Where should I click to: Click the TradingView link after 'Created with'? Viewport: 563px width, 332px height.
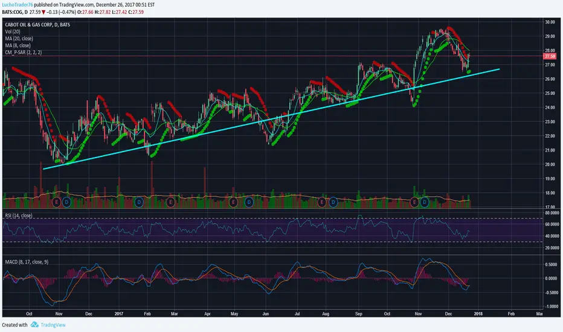coord(53,325)
